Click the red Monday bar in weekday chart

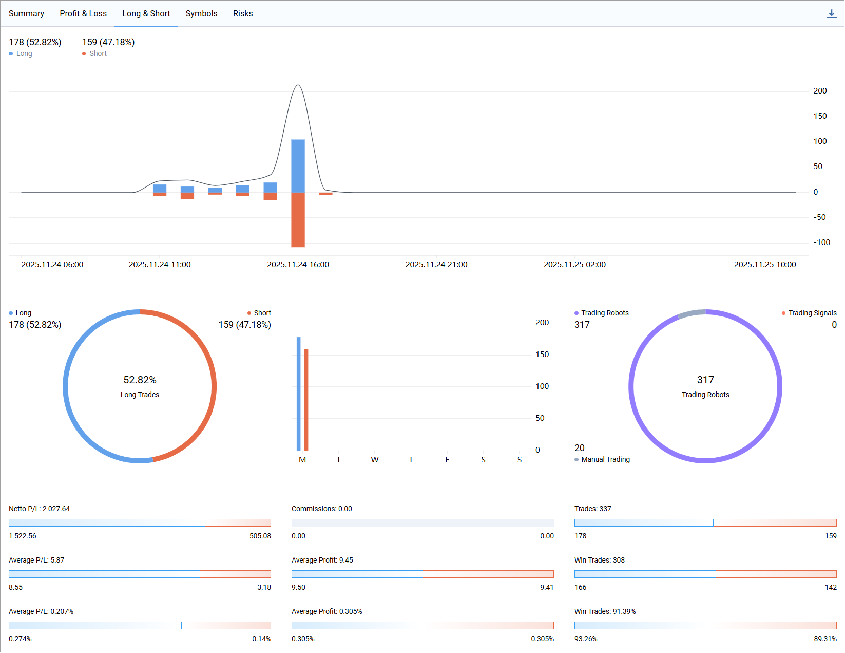pyautogui.click(x=306, y=400)
